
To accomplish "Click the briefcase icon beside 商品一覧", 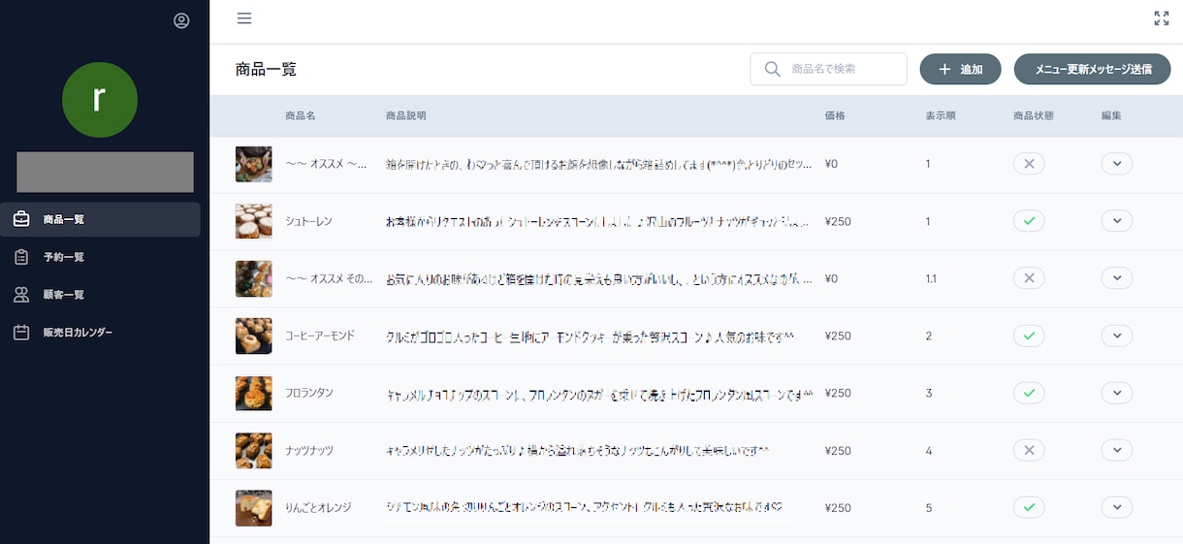I will [21, 219].
